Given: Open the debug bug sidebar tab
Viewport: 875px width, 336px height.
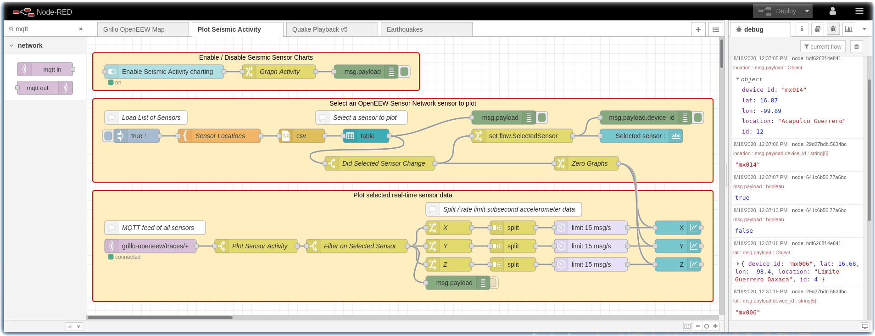Looking at the screenshot, I should click(833, 29).
